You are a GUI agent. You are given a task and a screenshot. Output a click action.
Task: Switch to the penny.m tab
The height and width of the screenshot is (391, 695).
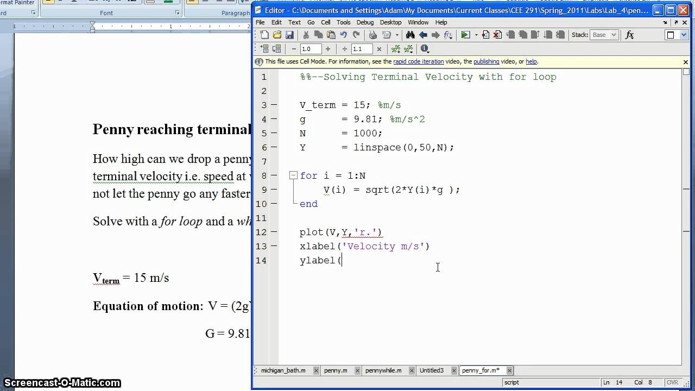pyautogui.click(x=336, y=370)
